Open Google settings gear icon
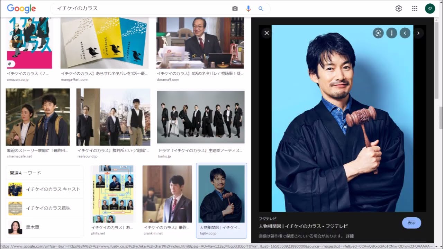This screenshot has width=443, height=249. pos(399,9)
